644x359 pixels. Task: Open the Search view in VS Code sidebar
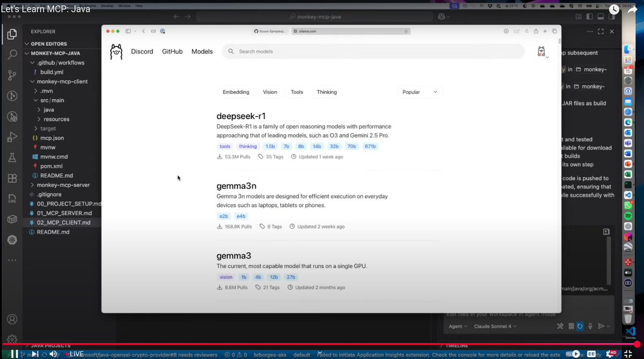[12, 54]
